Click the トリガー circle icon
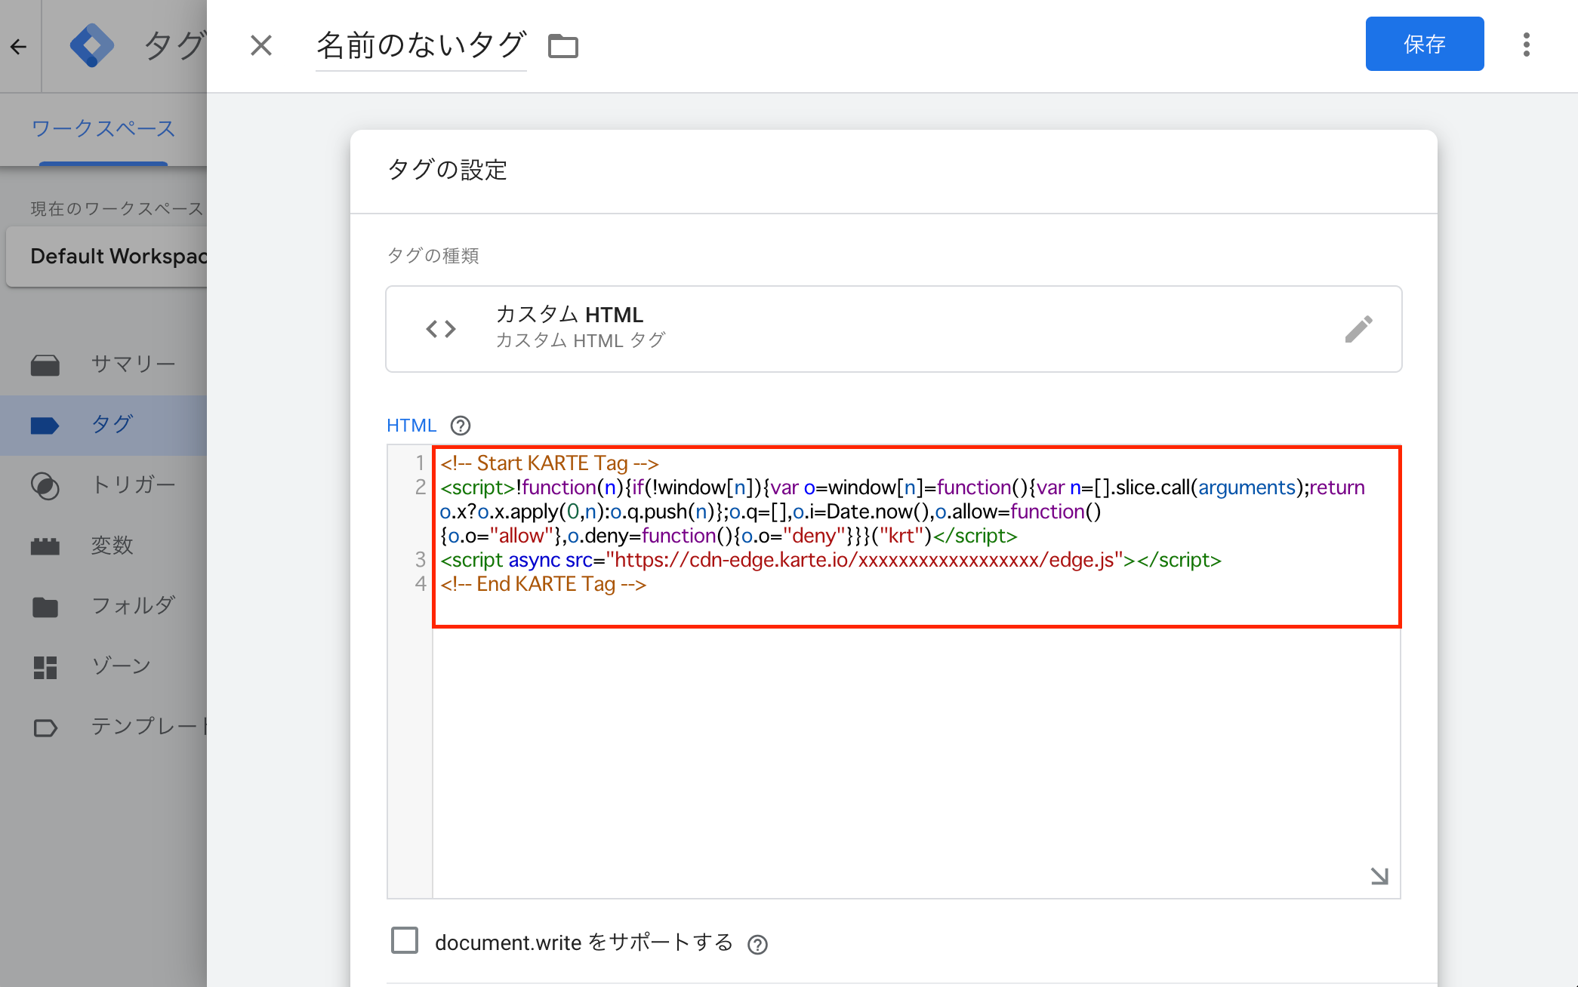Viewport: 1578px width, 987px height. pyautogui.click(x=45, y=486)
